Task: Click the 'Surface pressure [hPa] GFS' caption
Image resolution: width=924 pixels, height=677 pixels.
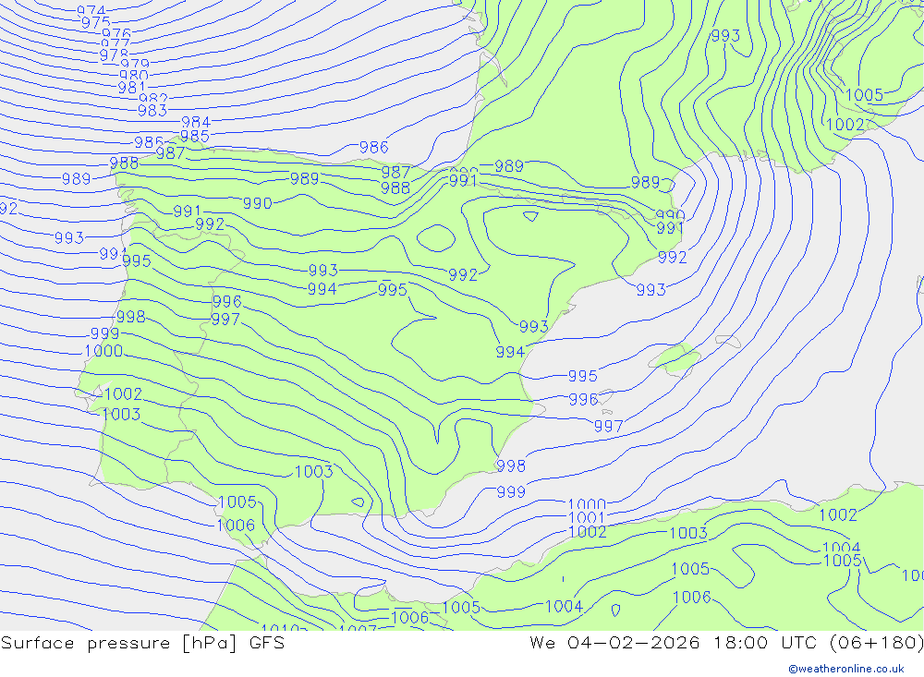Action: point(142,643)
